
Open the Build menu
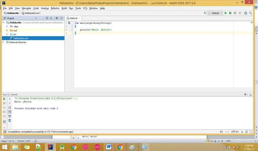click(64, 8)
